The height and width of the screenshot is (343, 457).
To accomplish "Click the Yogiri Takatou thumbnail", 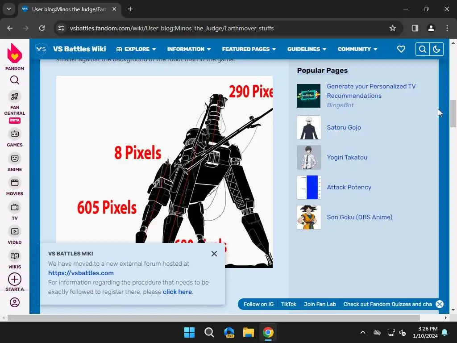I will [x=309, y=158].
